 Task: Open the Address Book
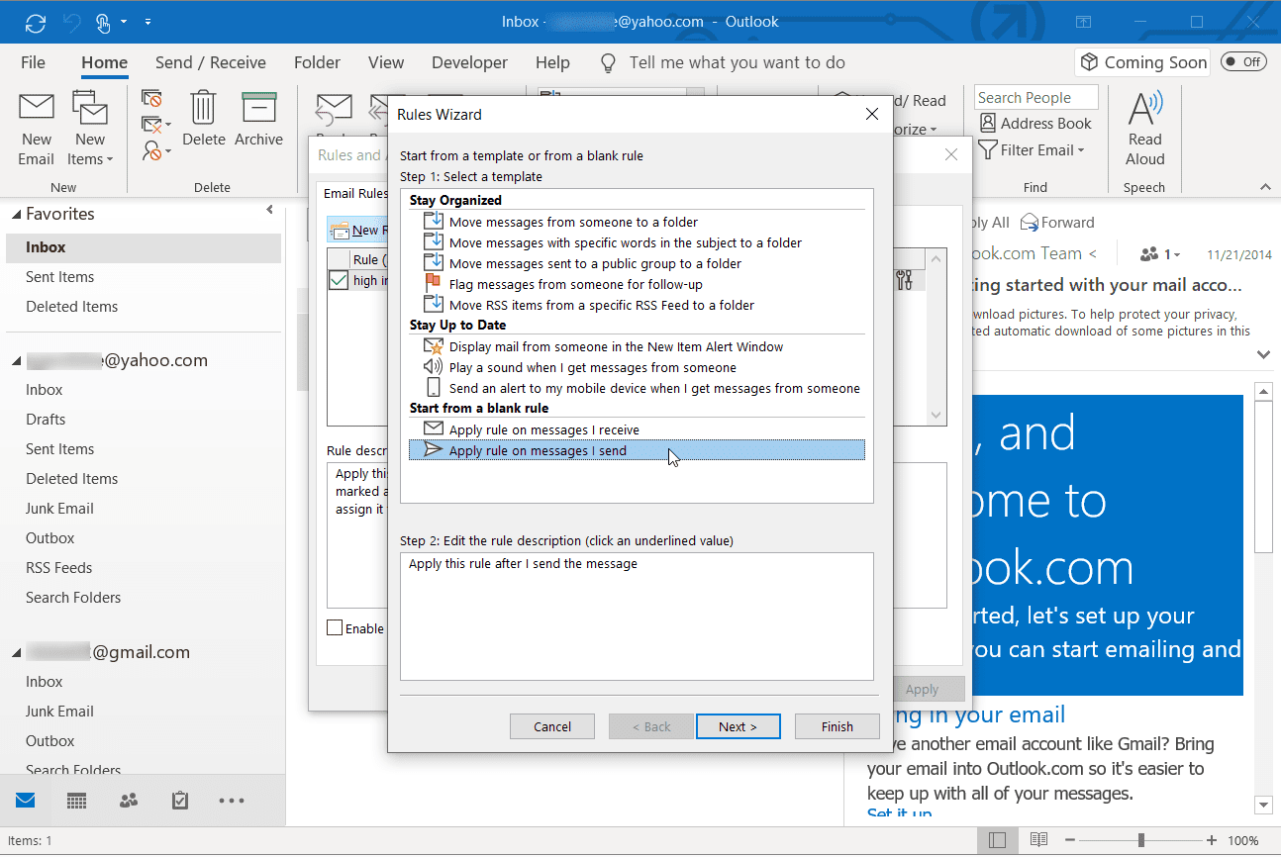pos(1035,124)
